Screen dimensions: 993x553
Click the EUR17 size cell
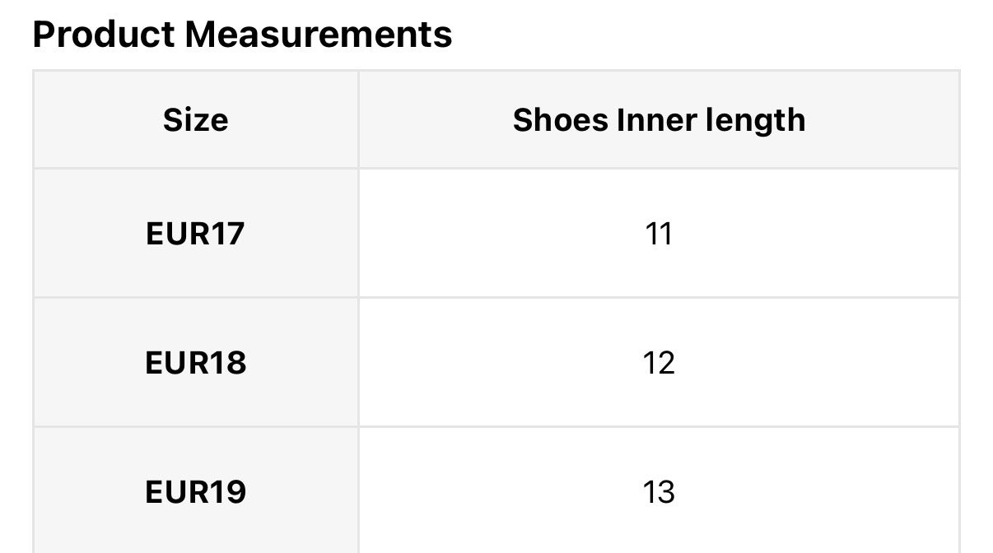[x=195, y=234]
